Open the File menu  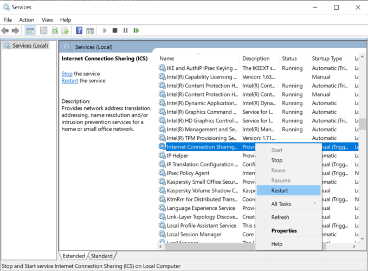click(x=8, y=20)
